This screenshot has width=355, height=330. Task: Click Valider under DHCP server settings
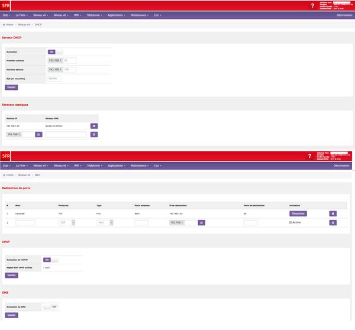(x=11, y=87)
